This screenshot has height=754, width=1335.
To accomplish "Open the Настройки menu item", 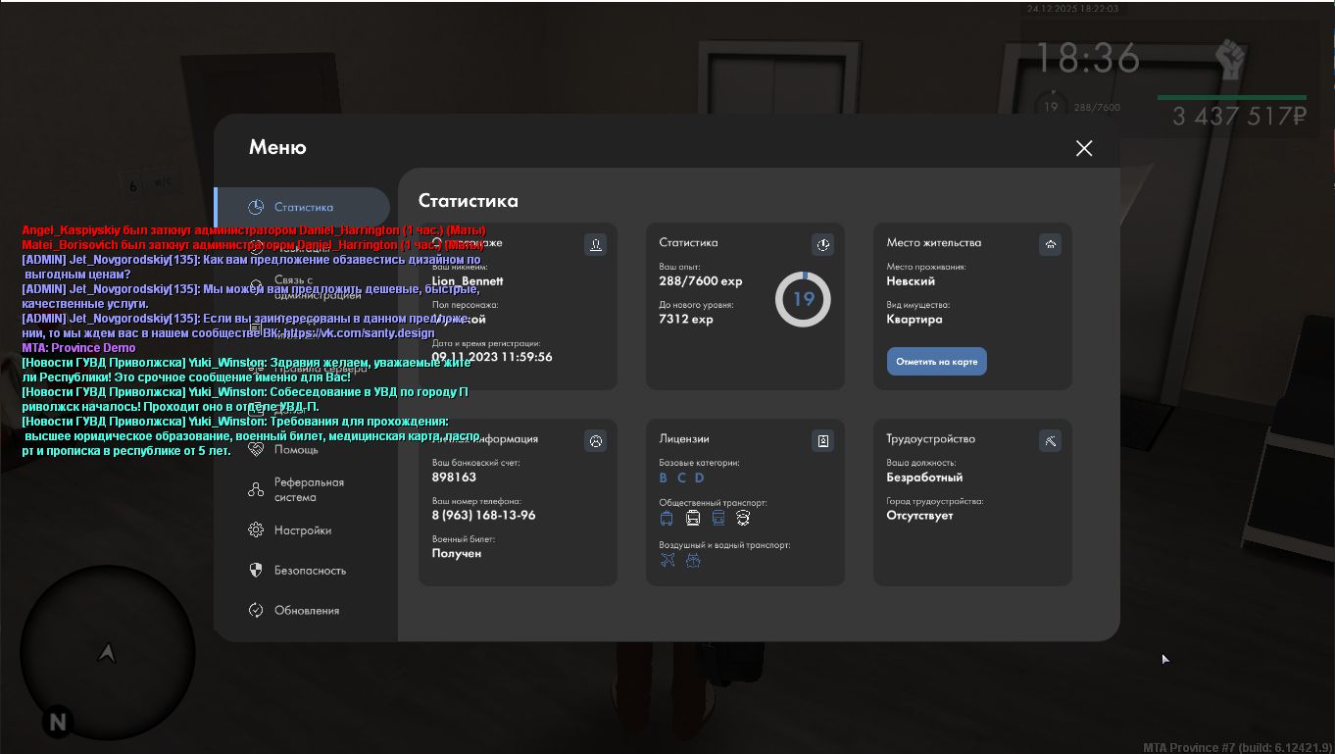I will [x=302, y=530].
